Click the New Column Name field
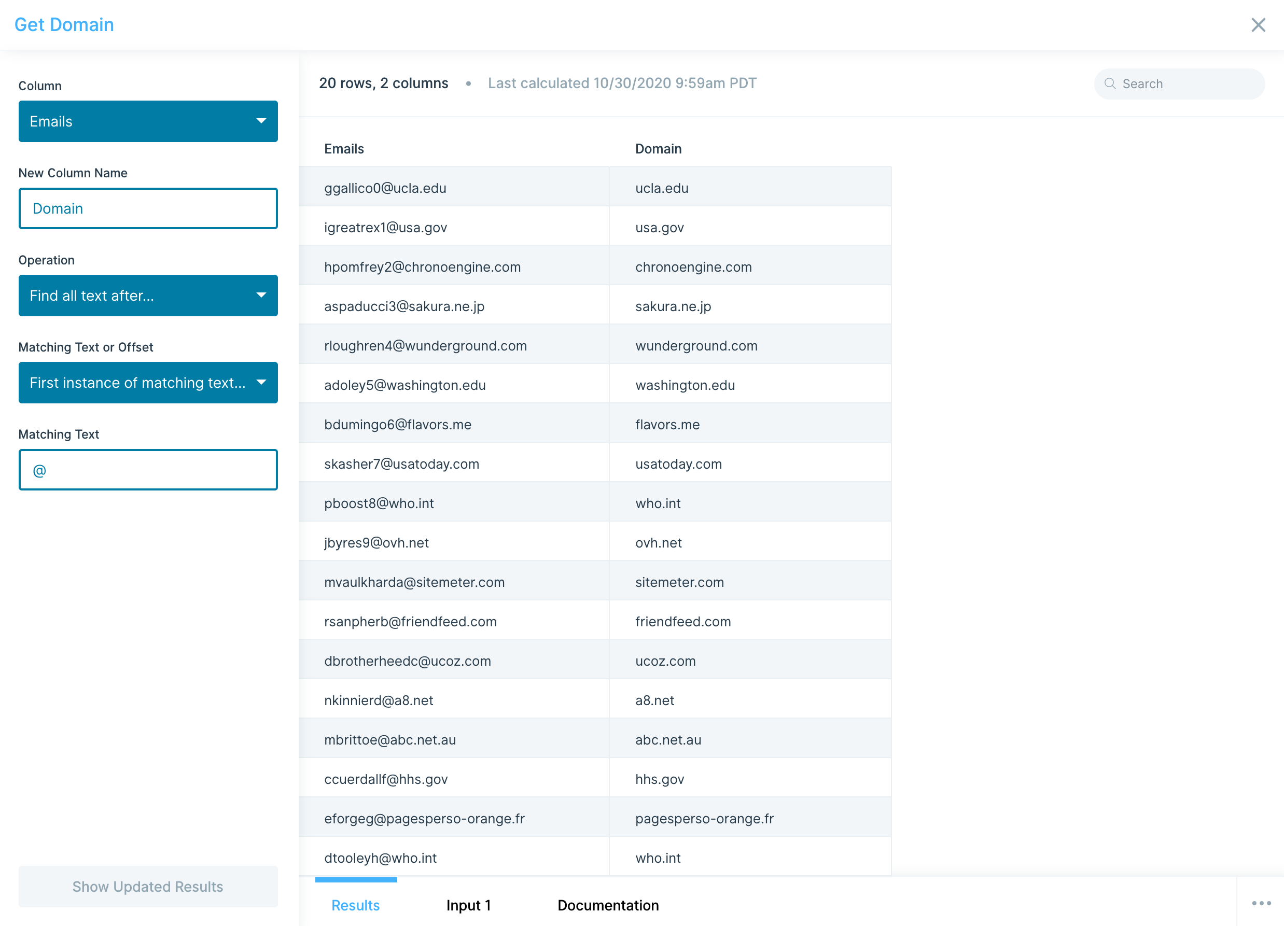 148,208
